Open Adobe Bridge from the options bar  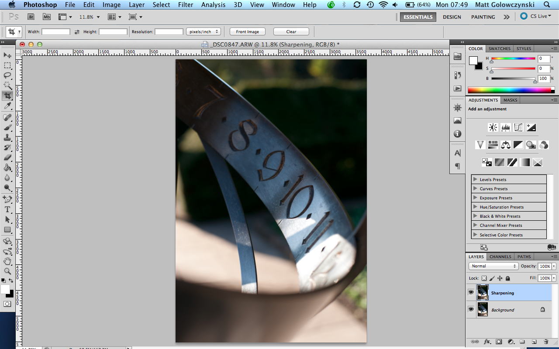[x=31, y=17]
